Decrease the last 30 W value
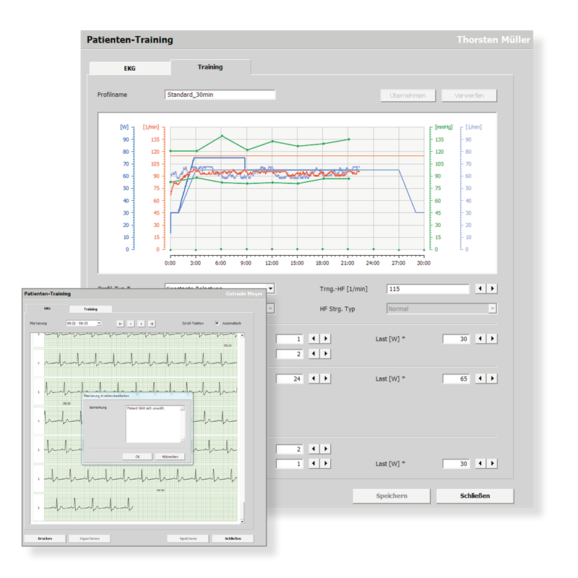This screenshot has height=578, width=578. [x=480, y=464]
